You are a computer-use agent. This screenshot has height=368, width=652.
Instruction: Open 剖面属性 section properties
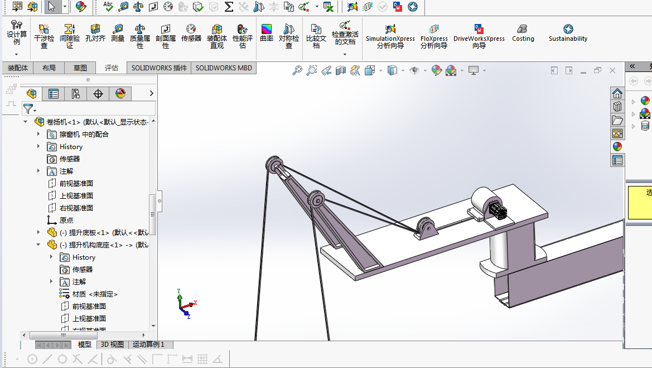click(x=166, y=36)
